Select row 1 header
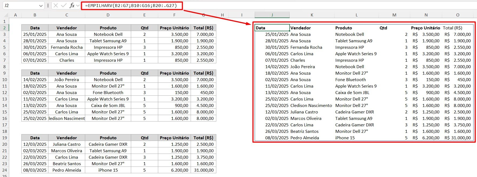Viewport: 477px width, 177px height. tap(4, 21)
